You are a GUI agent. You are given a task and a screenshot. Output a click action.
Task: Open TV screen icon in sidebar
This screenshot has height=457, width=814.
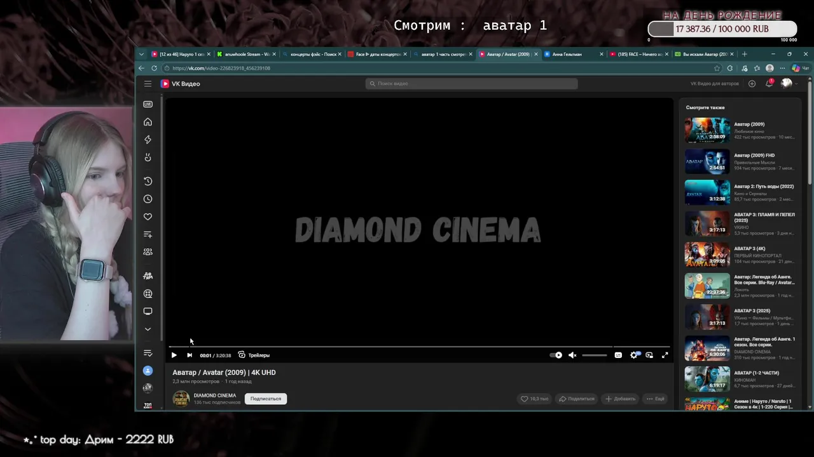coord(148,312)
